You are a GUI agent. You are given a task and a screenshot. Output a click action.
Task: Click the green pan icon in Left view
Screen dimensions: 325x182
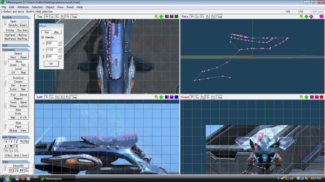(x=161, y=97)
